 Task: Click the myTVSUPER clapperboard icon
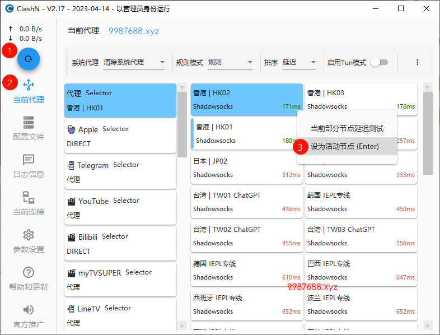click(x=71, y=273)
